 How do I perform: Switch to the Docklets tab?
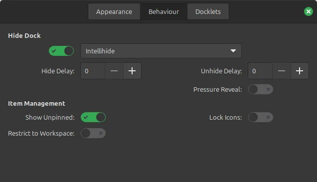pos(208,11)
